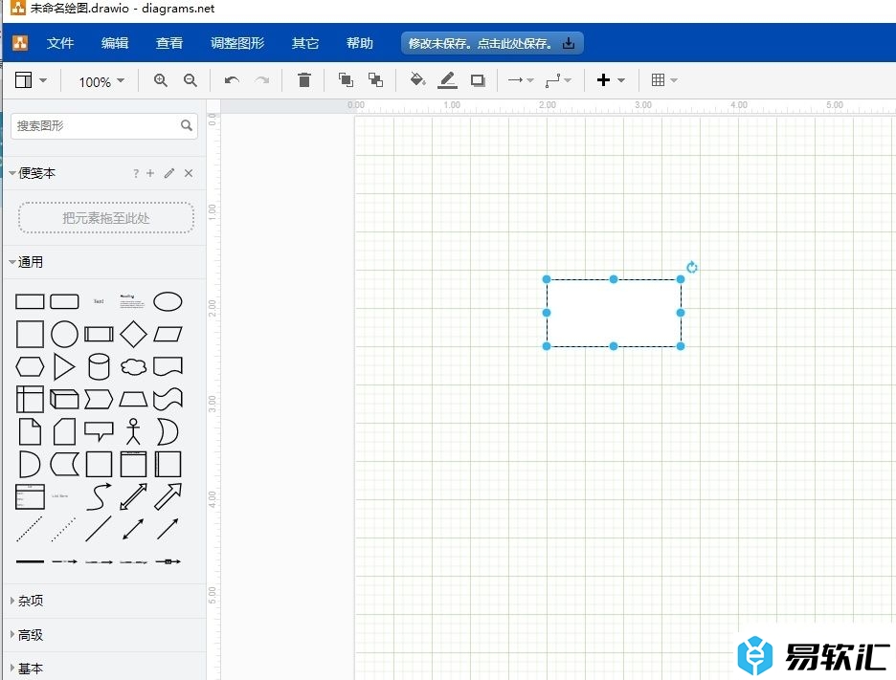The height and width of the screenshot is (680, 896).
Task: Click the rotate handle of selected rectangle
Action: pyautogui.click(x=692, y=267)
